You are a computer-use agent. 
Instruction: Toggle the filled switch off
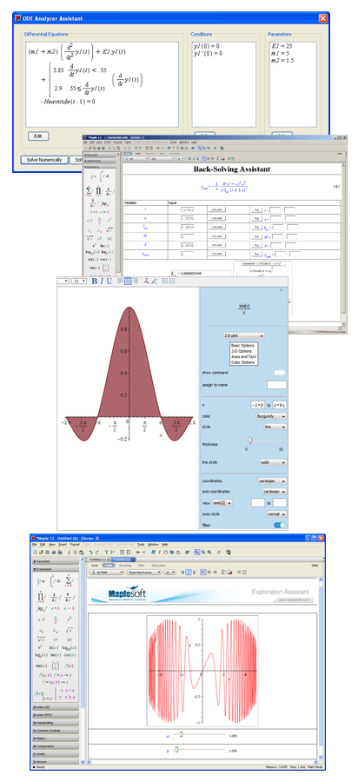280,525
